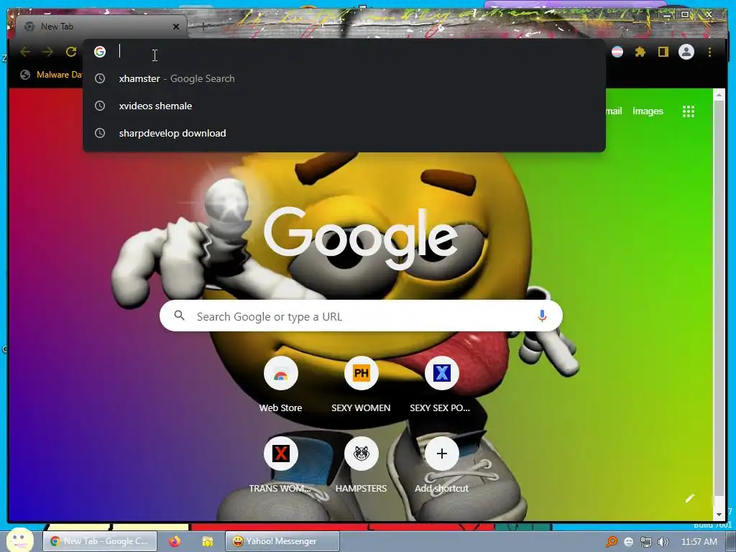Click the network tray icon
The image size is (736, 552).
[646, 542]
